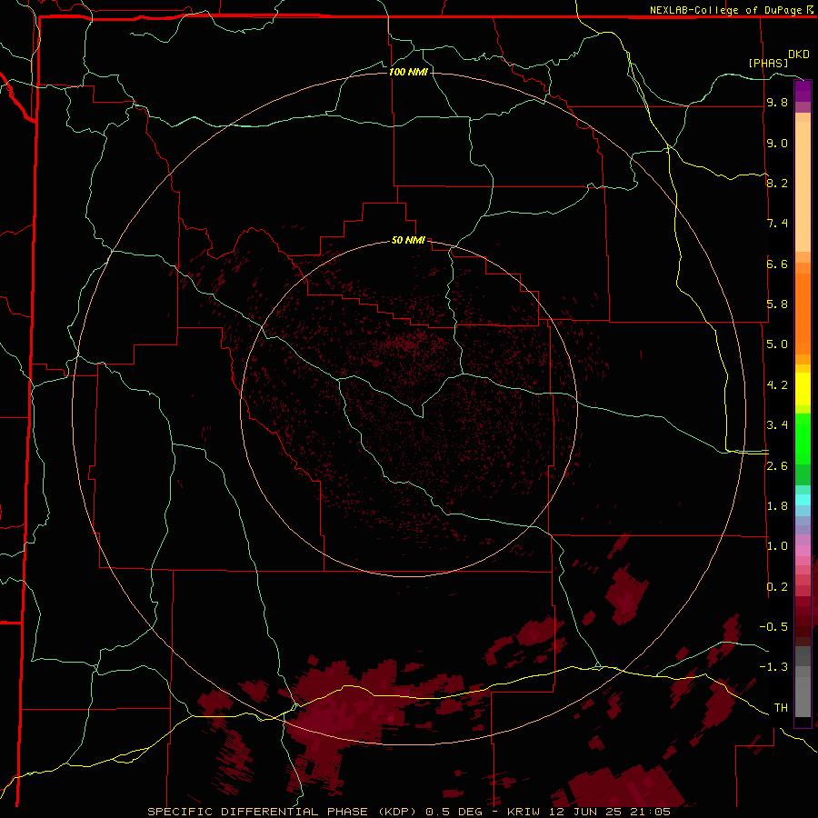Click the -1.3 scale value
The image size is (818, 818).
773,667
